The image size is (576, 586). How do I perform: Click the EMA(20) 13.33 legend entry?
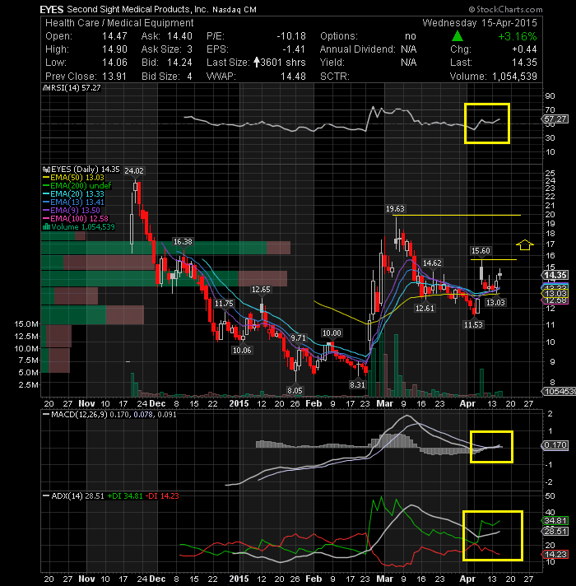click(x=73, y=194)
